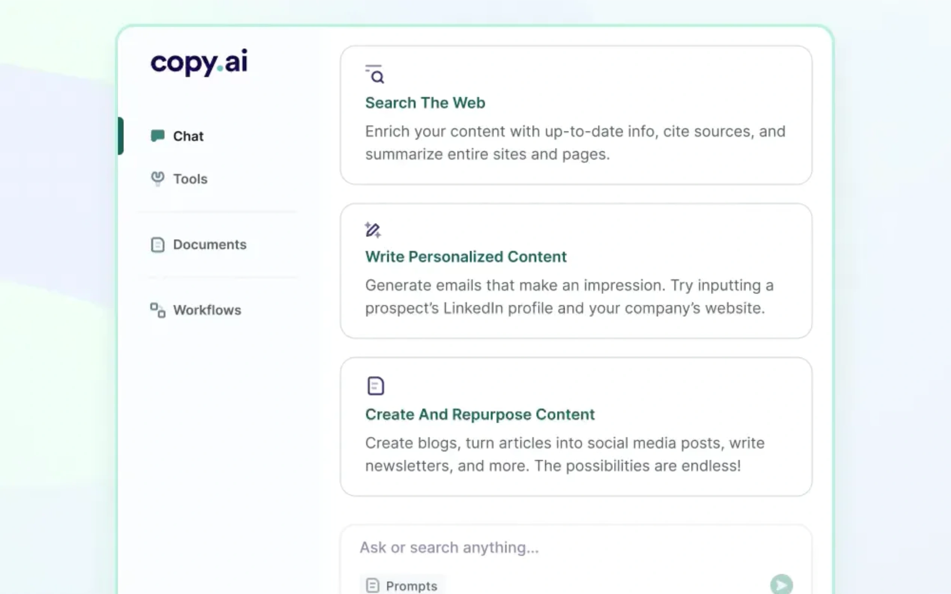Select the Search The Web heading

click(x=425, y=103)
